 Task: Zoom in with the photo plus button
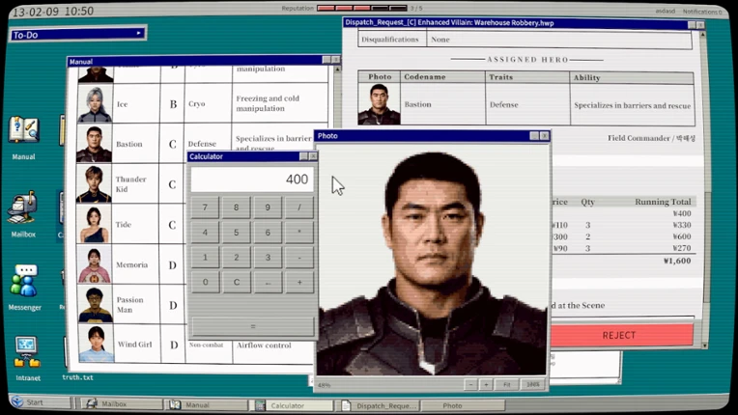[486, 384]
